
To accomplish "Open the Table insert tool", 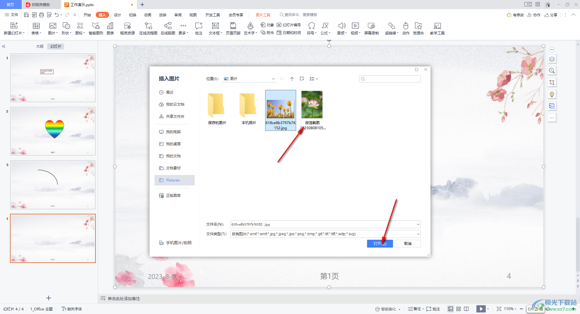I will pyautogui.click(x=36, y=26).
